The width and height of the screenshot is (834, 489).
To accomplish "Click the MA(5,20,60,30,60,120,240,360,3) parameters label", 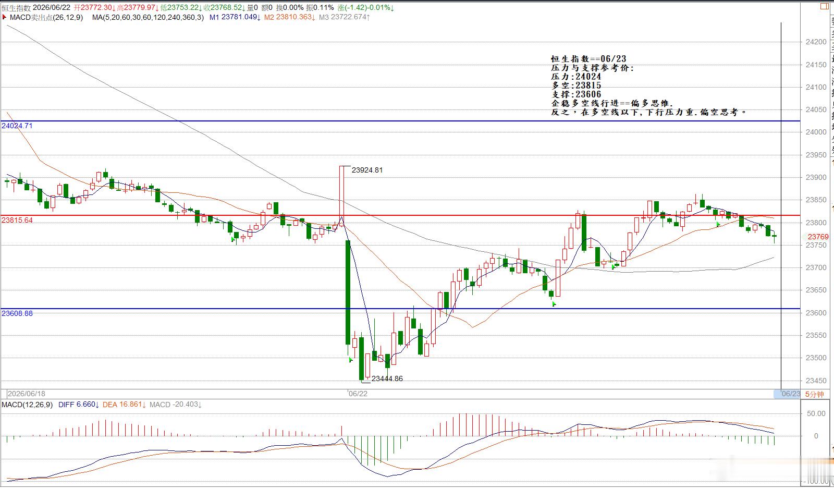I will pyautogui.click(x=148, y=17).
